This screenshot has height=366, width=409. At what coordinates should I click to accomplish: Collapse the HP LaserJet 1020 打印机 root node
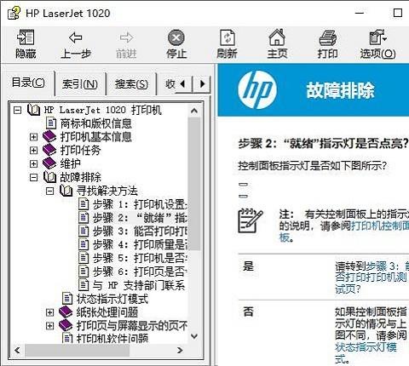tap(17, 110)
